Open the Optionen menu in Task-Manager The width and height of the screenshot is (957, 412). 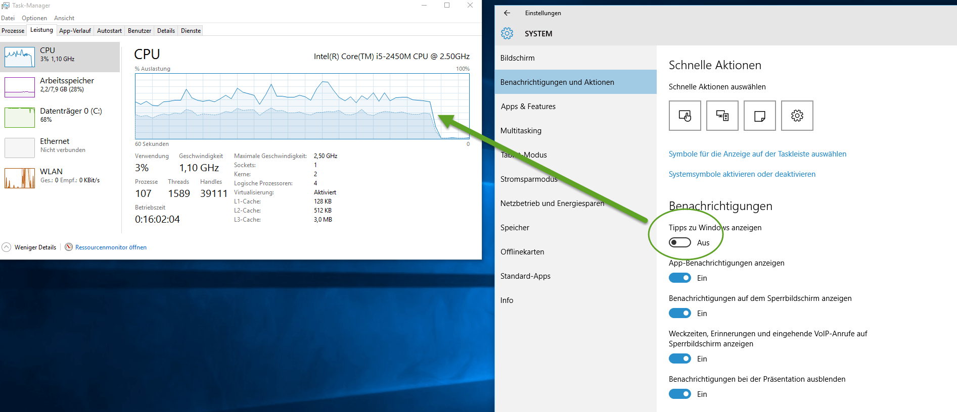pyautogui.click(x=34, y=18)
